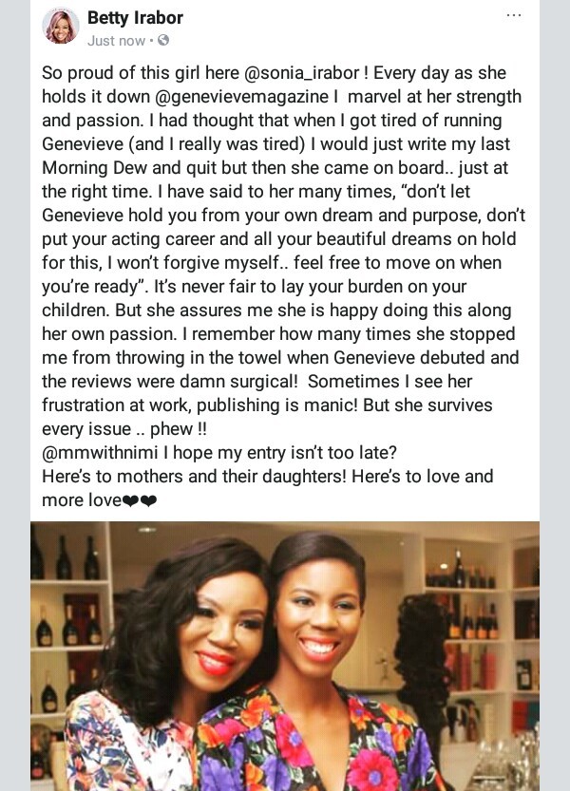Screen dimensions: 570x791
Task: Open the three-dot post options menu
Action: (513, 15)
